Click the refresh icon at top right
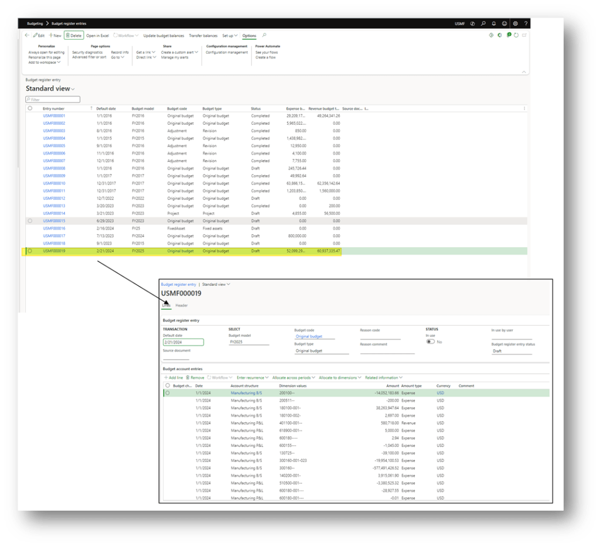 click(516, 36)
